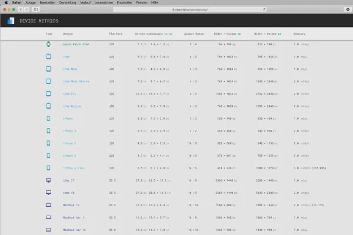Open the iPhone device link
353x235 pixels.
pyautogui.click(x=68, y=119)
